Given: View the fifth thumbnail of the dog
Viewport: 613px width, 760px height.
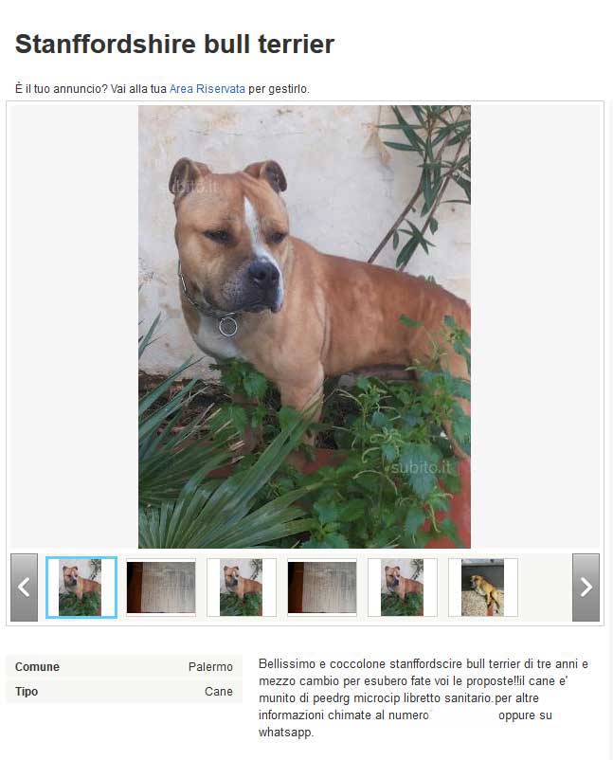Looking at the screenshot, I should [x=403, y=587].
